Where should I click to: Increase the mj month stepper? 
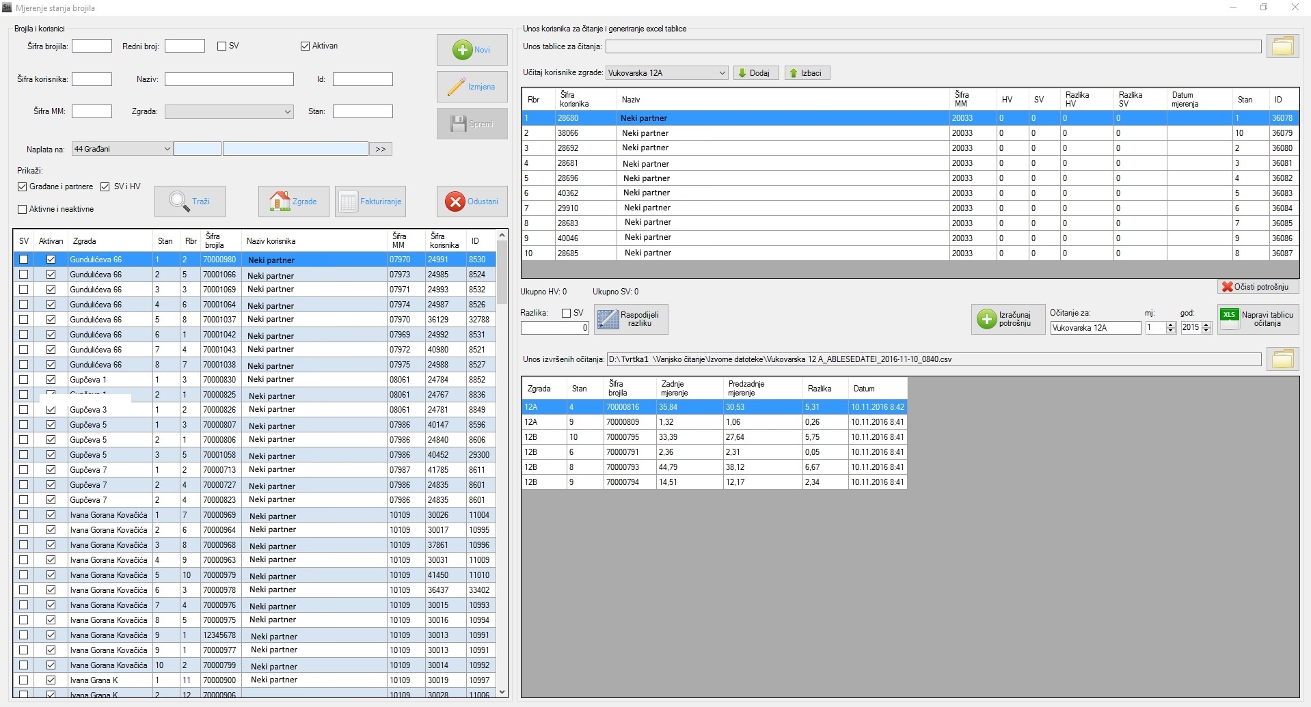1171,325
